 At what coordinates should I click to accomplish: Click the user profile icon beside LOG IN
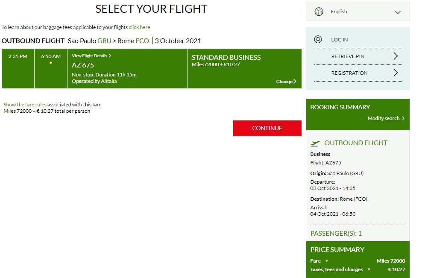318,39
